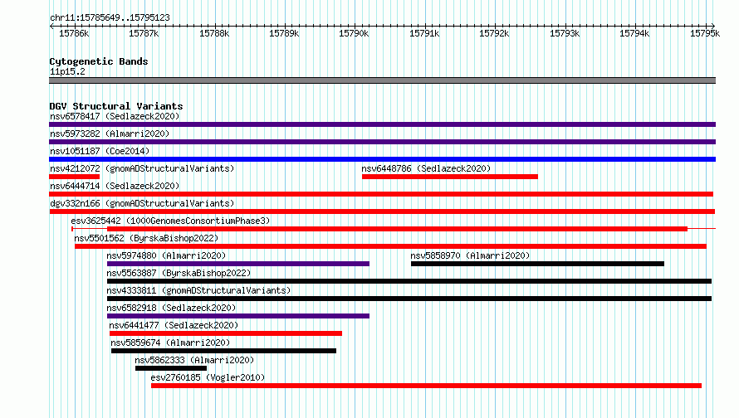Click the ruler's right arrowhead
Screen dimensions: 739x418
pyautogui.click(x=713, y=27)
